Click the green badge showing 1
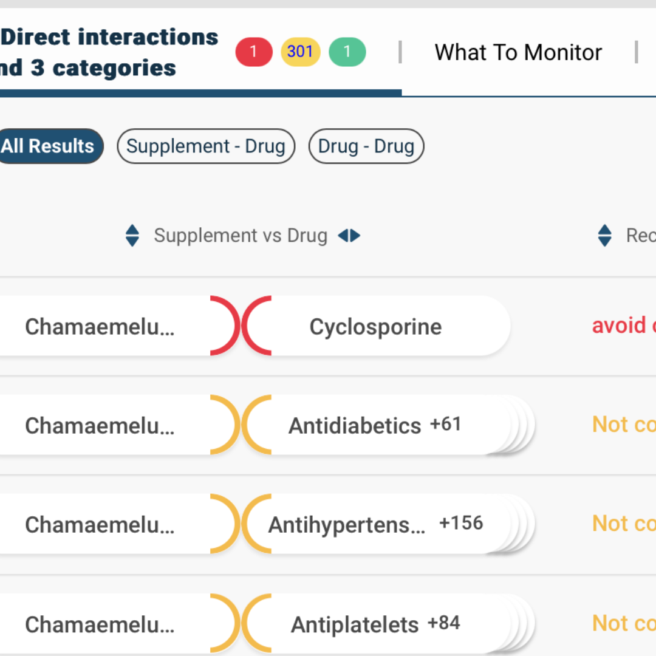Viewport: 656px width, 656px height. pos(347,52)
